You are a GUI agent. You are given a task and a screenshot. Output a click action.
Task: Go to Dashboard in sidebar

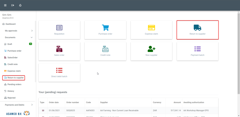pyautogui.click(x=11, y=24)
